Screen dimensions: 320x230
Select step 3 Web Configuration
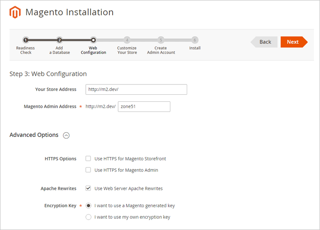tap(93, 40)
